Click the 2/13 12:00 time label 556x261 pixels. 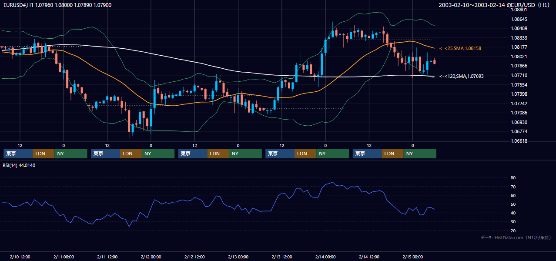282,257
